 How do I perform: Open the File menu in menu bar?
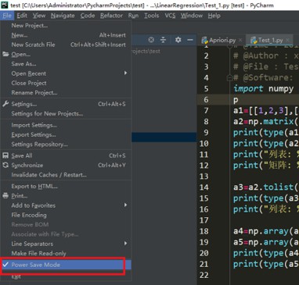[x=7, y=16]
